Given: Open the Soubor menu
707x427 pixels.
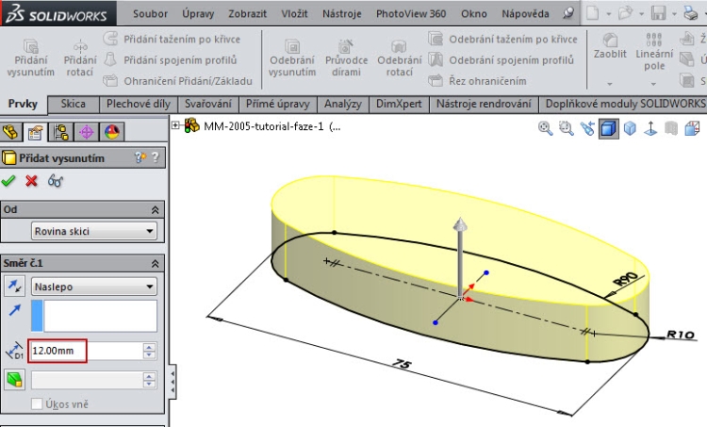Looking at the screenshot, I should click(150, 14).
